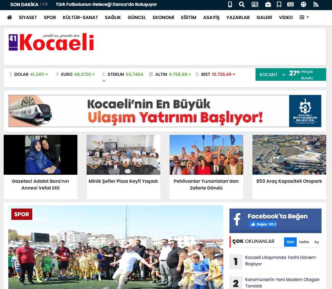This screenshot has width=332, height=289.
Task: Click the EURO 48,3720 exchange rate
Action: [x=78, y=74]
